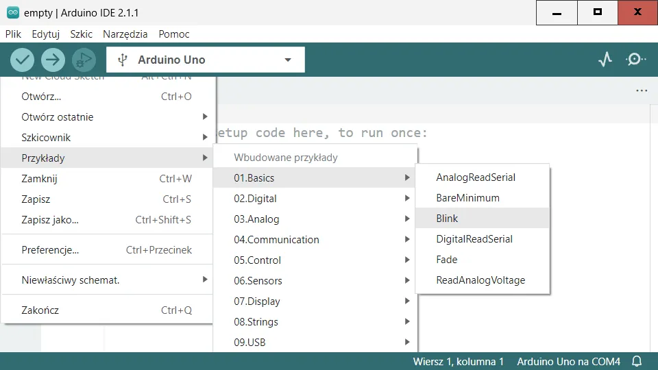The image size is (658, 370).
Task: Open the DigitalReadSerial example
Action: (x=482, y=239)
